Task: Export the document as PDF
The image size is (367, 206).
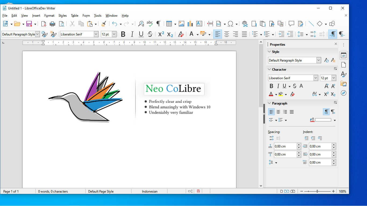Action: click(43, 24)
